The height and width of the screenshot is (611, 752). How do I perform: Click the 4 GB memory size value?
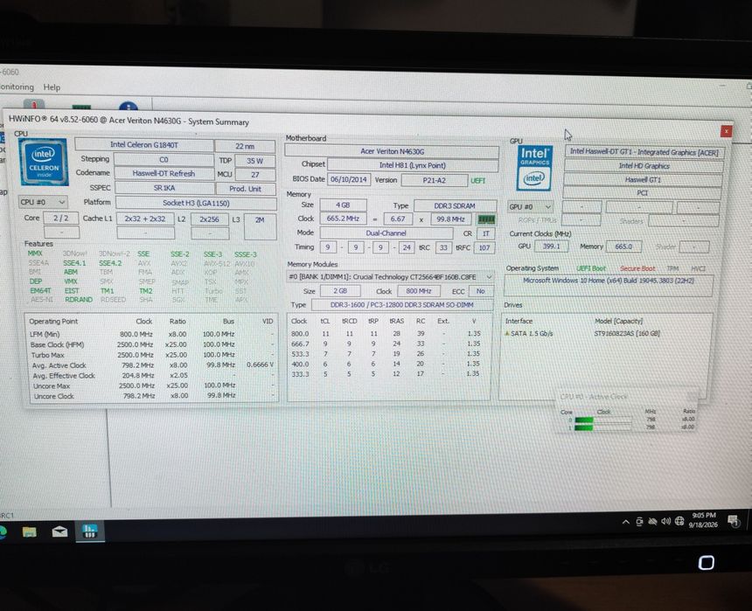(x=343, y=205)
